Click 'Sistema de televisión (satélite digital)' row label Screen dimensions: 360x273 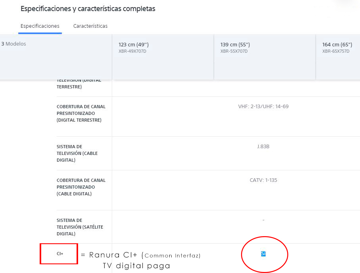[x=80, y=227]
